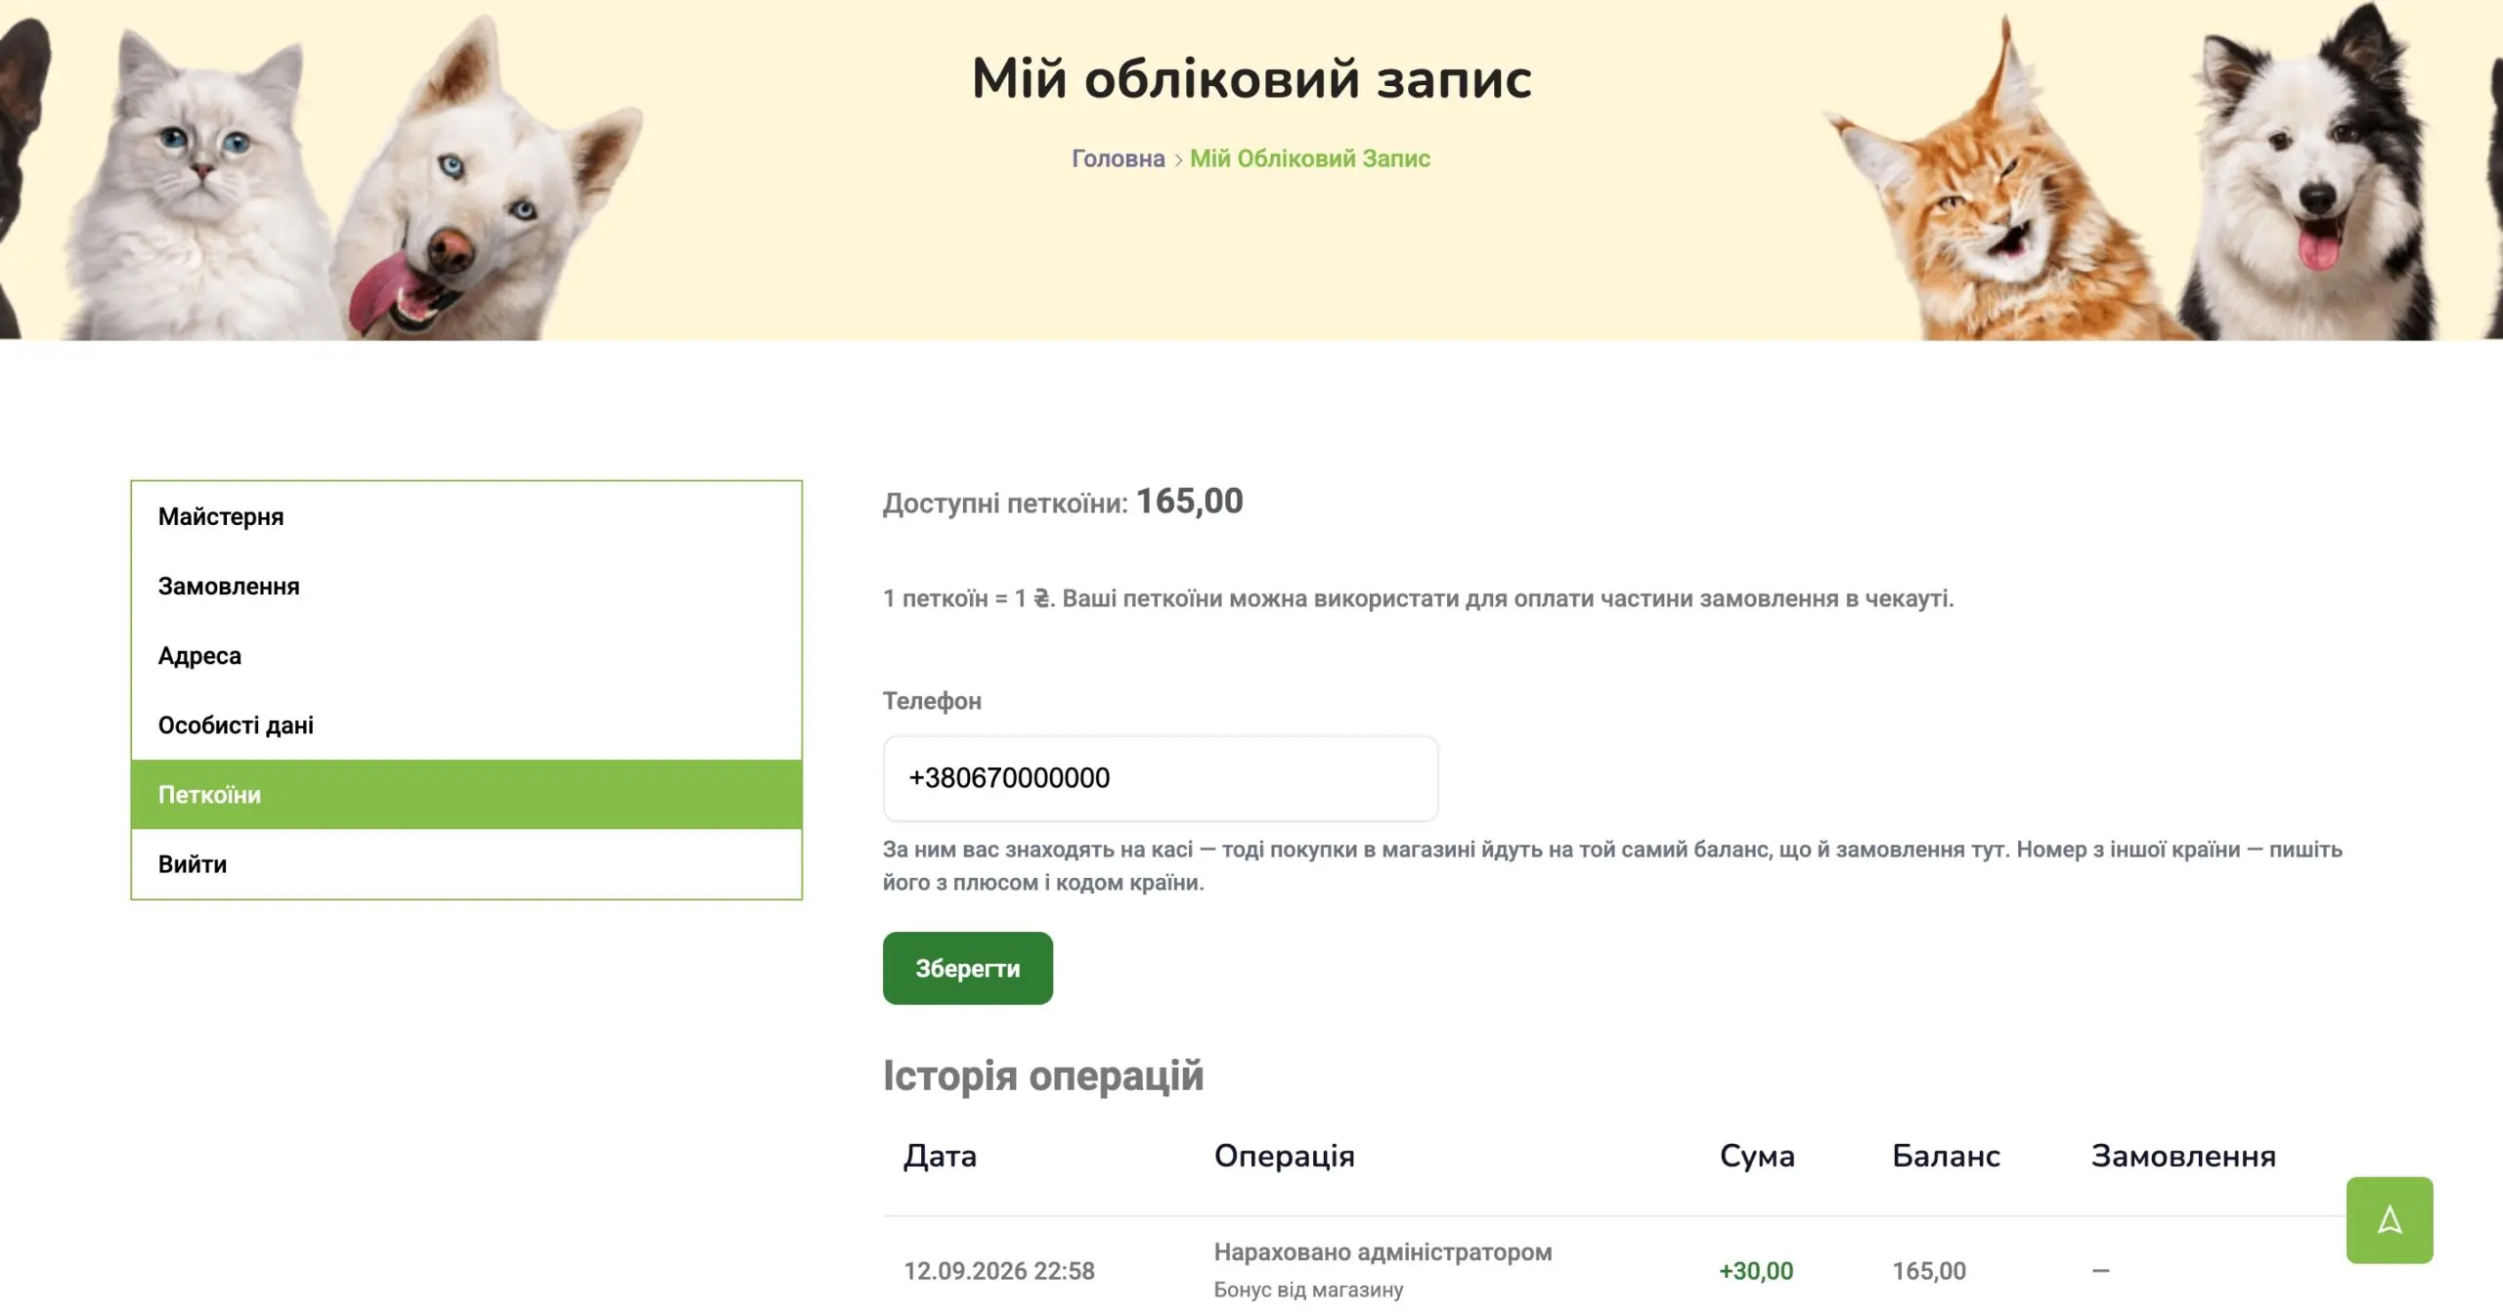Screen dimensions: 2503x1316
Task: Click the Дата column header
Action: (x=940, y=1156)
